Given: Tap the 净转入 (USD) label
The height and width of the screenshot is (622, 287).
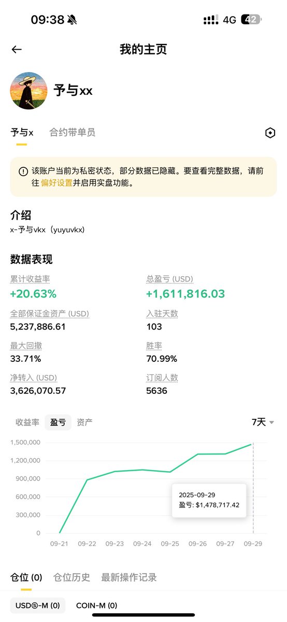Looking at the screenshot, I should click(33, 377).
